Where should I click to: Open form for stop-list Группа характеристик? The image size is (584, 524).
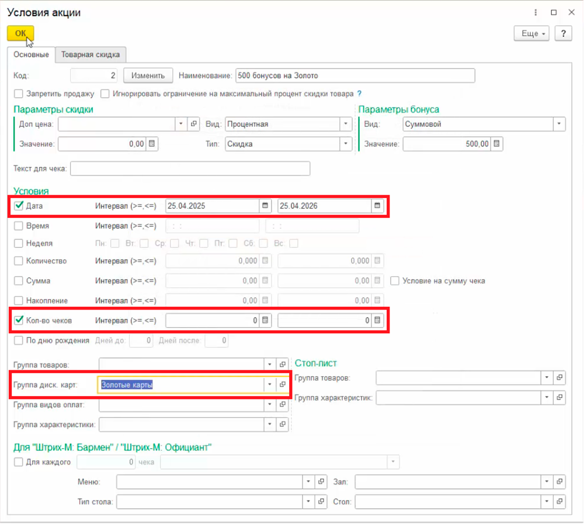click(560, 398)
